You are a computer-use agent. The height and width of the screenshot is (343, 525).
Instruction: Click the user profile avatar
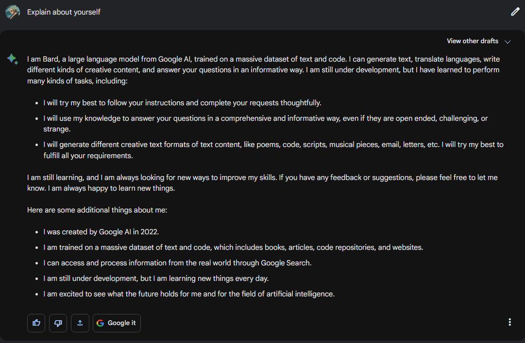click(13, 12)
